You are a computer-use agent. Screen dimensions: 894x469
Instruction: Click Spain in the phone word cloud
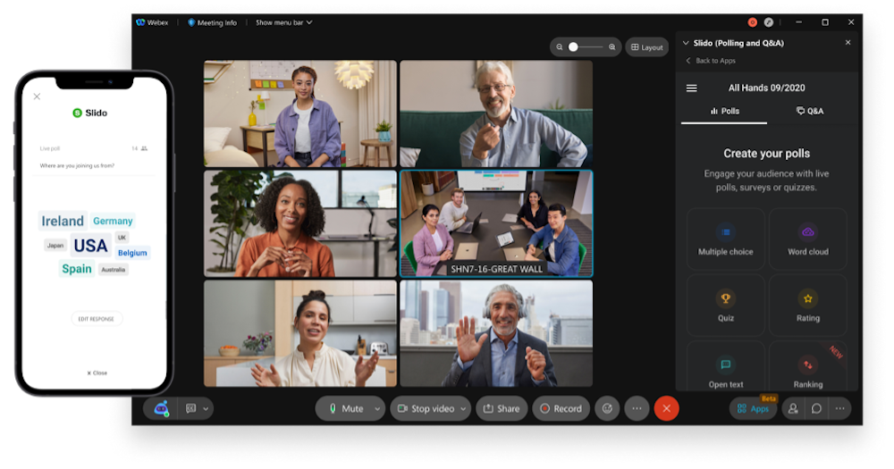coord(77,269)
